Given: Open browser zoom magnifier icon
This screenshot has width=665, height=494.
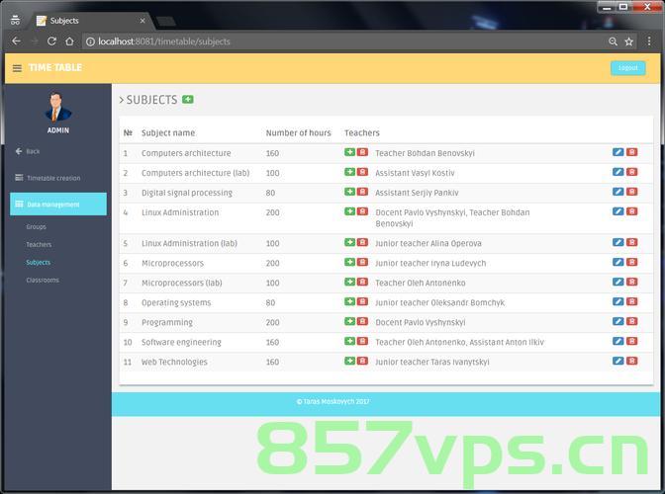Looking at the screenshot, I should pos(613,41).
